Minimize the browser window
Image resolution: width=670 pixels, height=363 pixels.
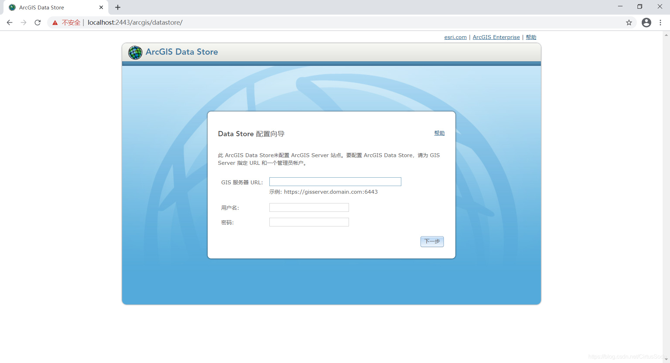pos(620,7)
